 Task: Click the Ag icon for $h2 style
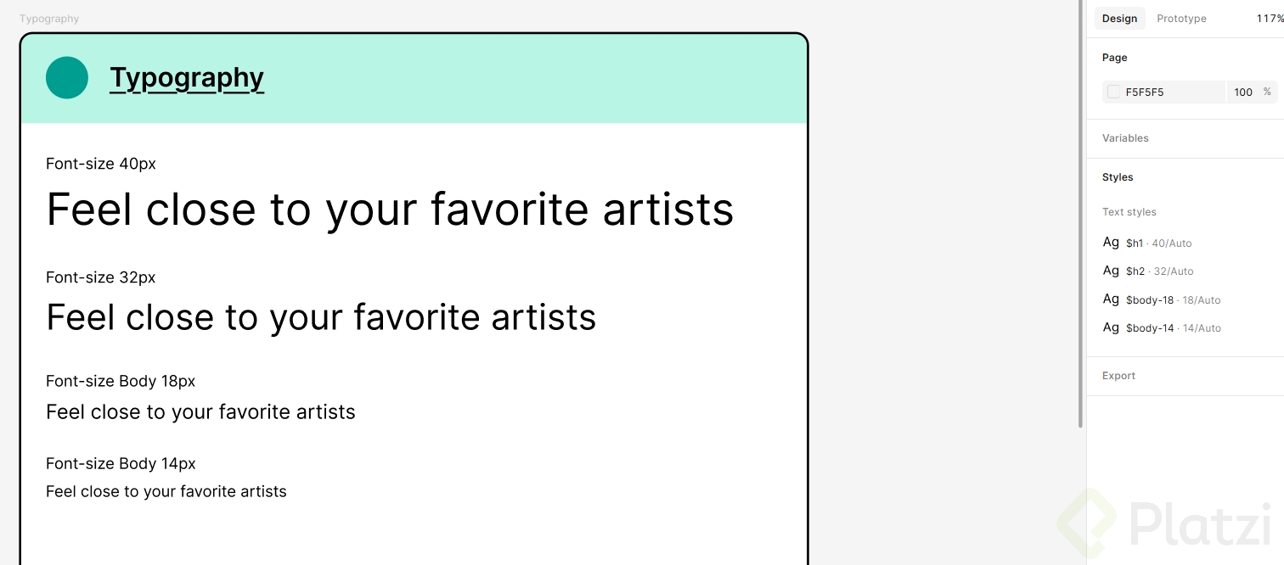pyautogui.click(x=1111, y=271)
